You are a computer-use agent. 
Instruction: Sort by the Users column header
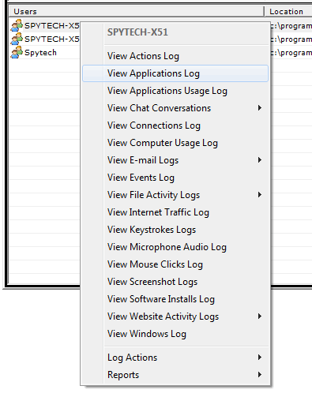[137, 12]
